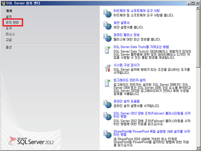Click text 릴리스에 대한 최신 정보를 봅니다.
The height and width of the screenshot is (151, 201).
click(x=137, y=39)
